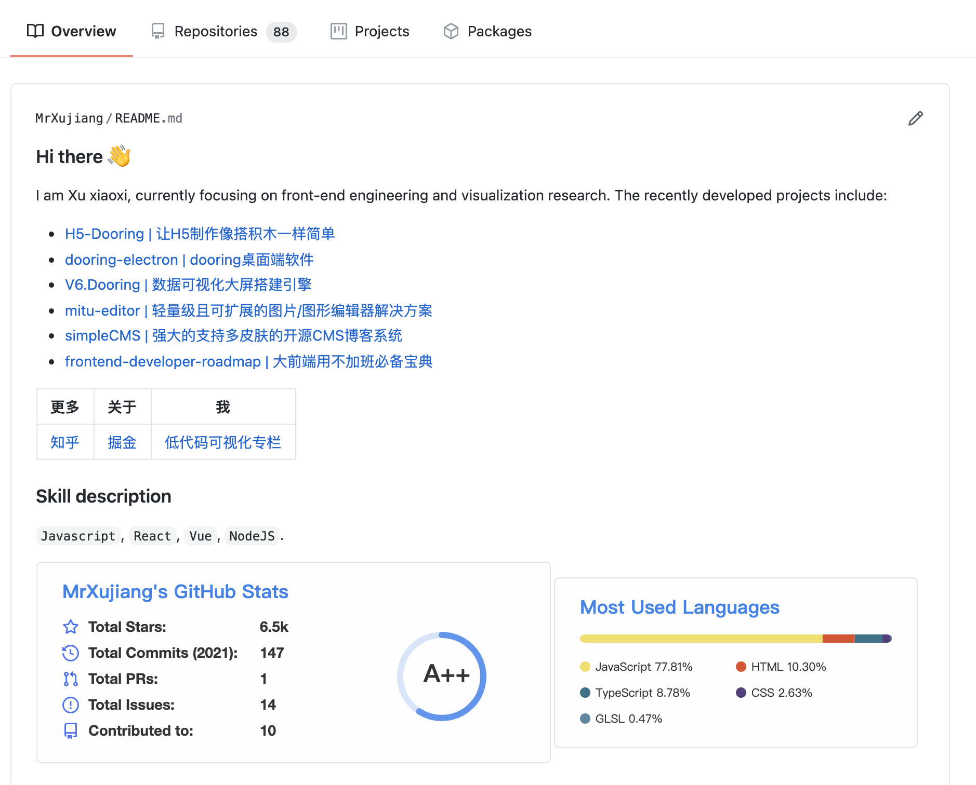Click the Total Issues alert icon
This screenshot has height=785, width=976.
point(71,705)
